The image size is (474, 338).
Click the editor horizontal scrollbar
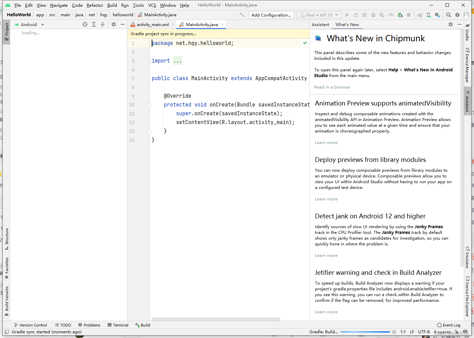pos(216,319)
